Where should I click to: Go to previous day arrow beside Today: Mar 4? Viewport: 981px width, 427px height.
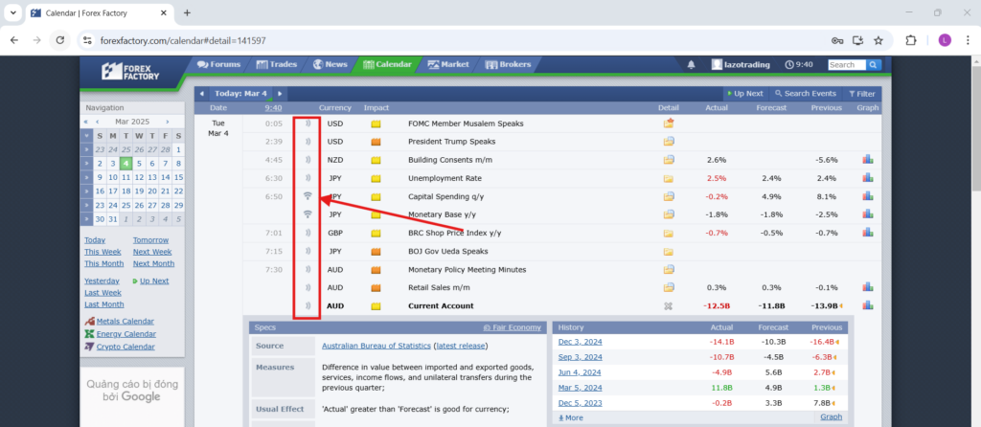tap(201, 94)
